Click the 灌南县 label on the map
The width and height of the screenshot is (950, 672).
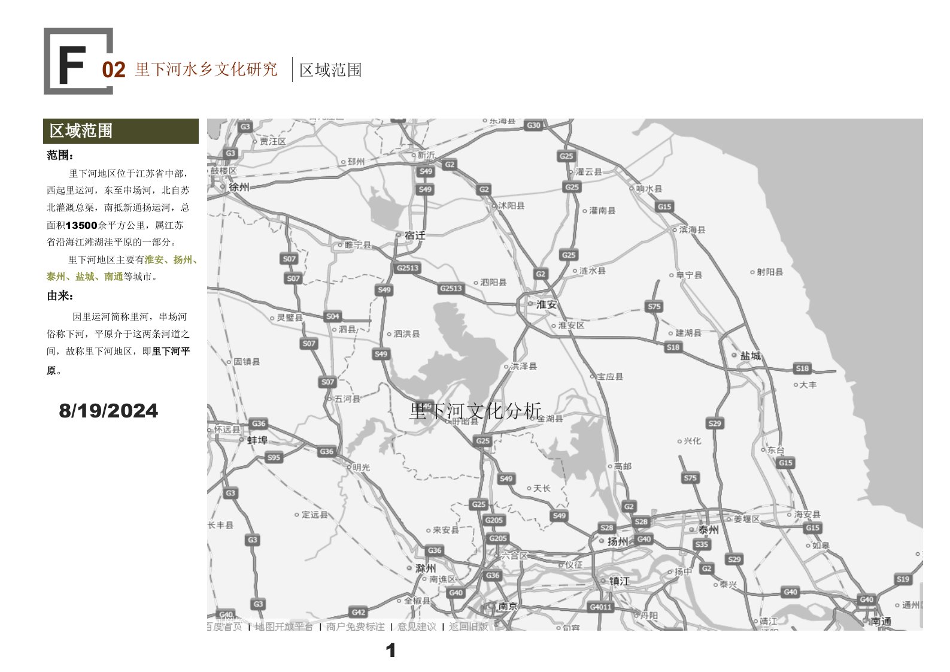(x=602, y=211)
